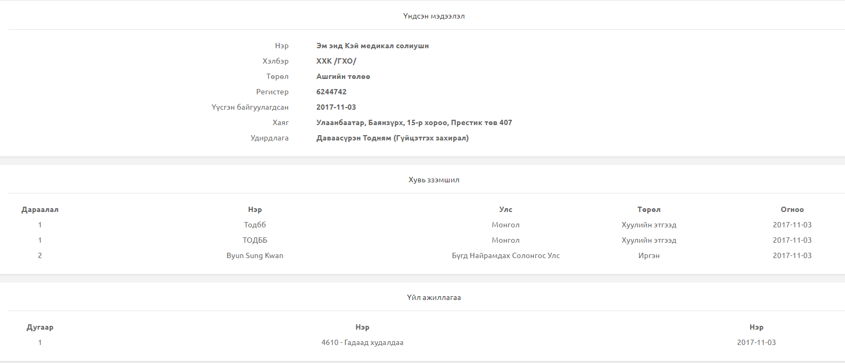This screenshot has height=363, width=845.
Task: Select company name "Эм энд Кэй медикал солиушн"
Action: point(372,46)
